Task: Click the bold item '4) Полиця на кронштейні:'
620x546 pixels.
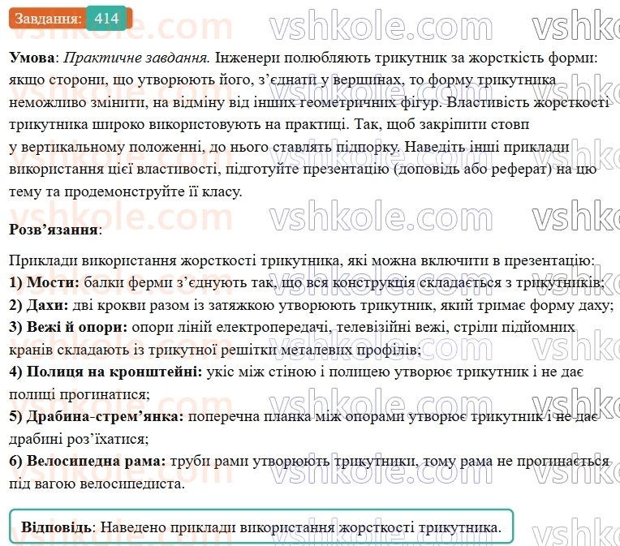Action: [x=105, y=372]
